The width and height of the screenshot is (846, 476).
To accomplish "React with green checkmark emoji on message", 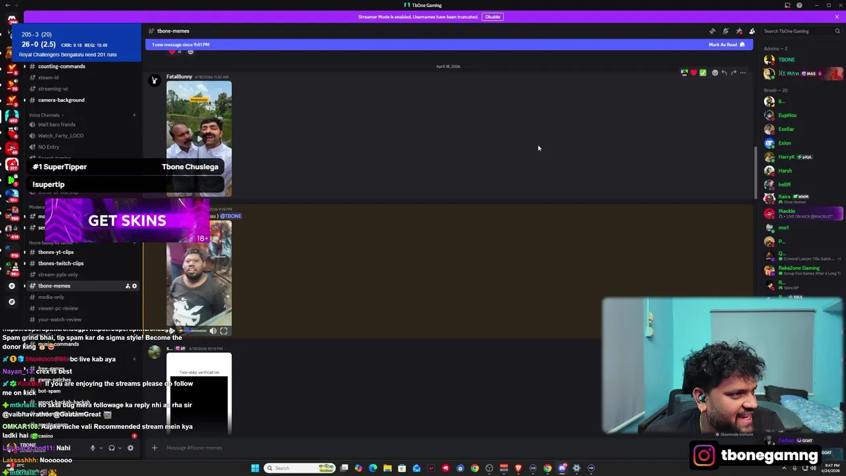I will pyautogui.click(x=703, y=73).
